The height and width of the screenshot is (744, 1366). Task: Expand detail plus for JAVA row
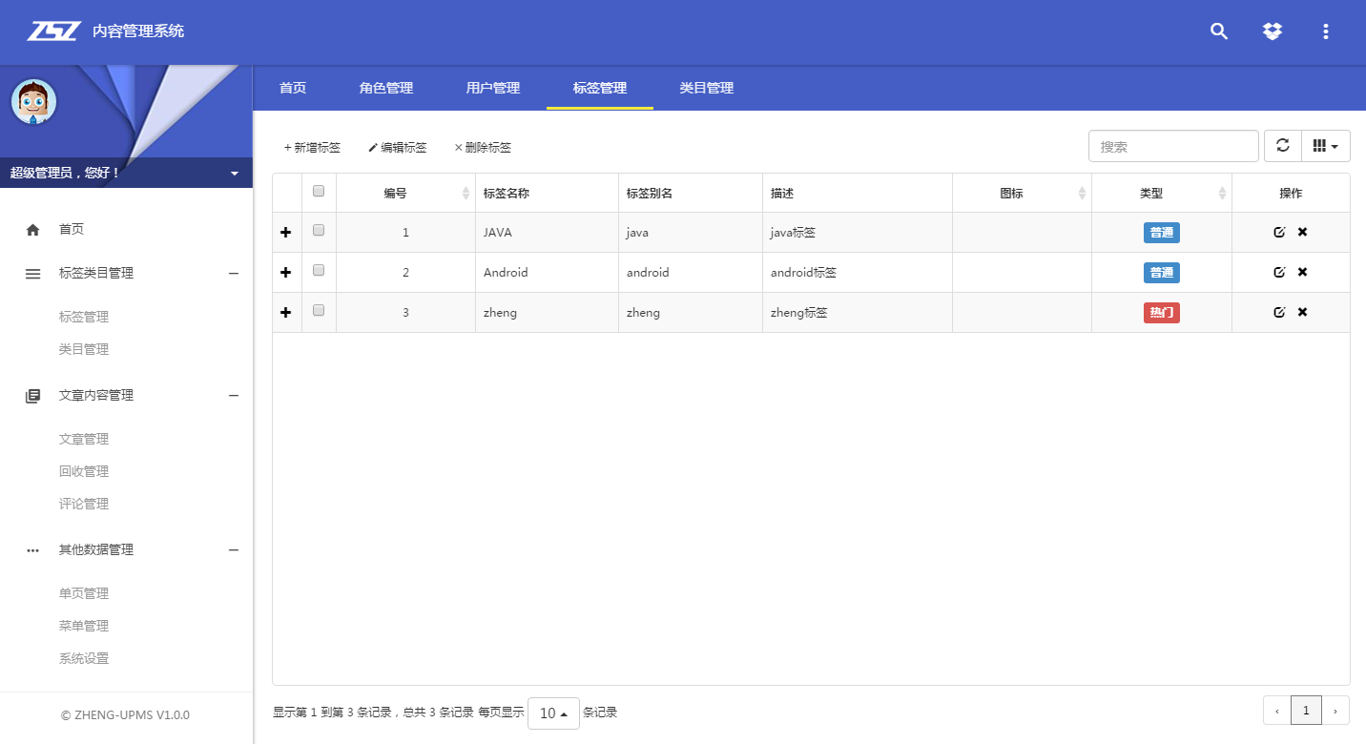point(285,233)
